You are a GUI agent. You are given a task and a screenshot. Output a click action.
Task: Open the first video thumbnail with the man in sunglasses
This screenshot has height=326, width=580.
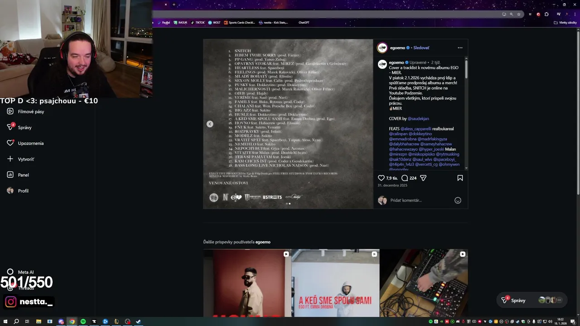pyautogui.click(x=247, y=283)
